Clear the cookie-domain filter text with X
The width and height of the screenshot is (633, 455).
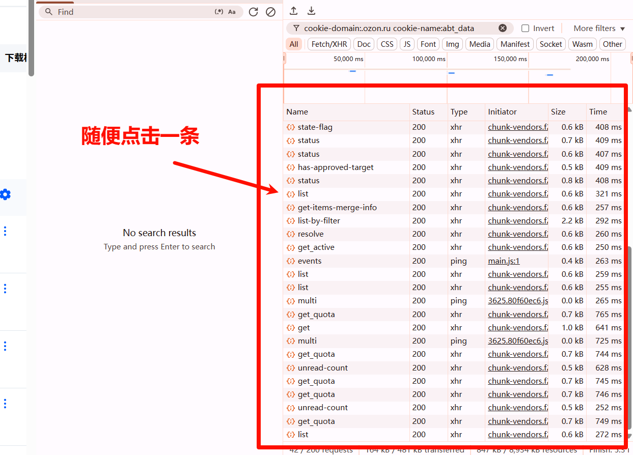(503, 28)
